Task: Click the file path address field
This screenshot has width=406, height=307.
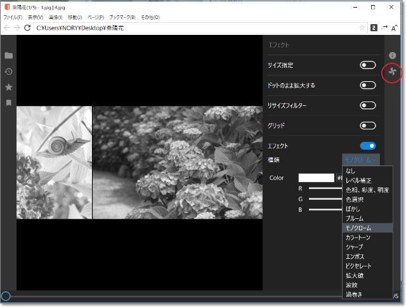Action: coord(190,28)
